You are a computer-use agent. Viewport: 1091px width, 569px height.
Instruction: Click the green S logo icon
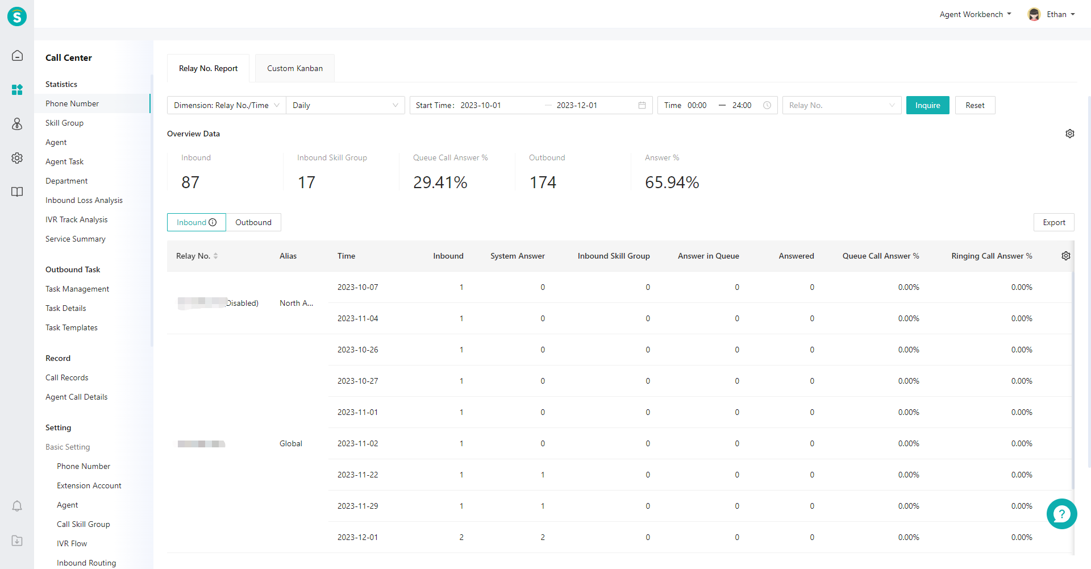coord(17,16)
